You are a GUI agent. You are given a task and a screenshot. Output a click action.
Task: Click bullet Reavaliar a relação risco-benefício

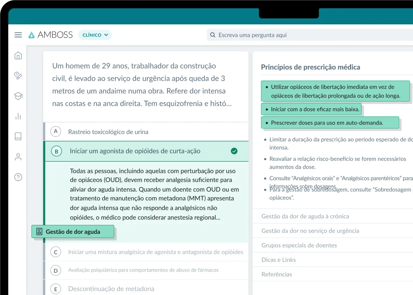click(x=338, y=163)
